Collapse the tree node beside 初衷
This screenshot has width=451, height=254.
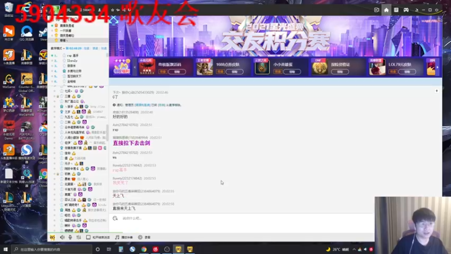pos(58,174)
